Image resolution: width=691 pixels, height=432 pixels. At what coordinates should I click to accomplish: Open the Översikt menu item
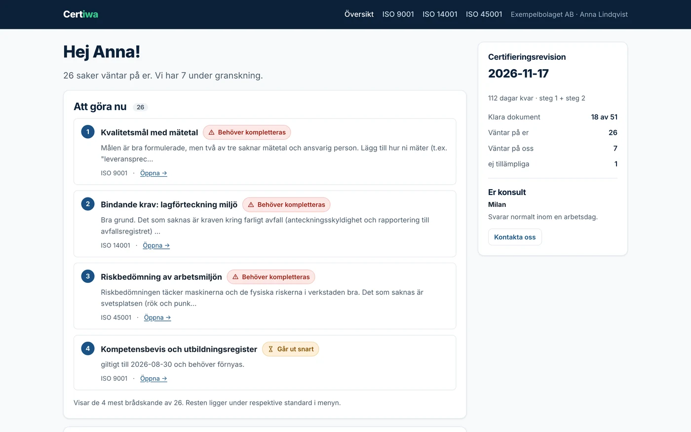click(x=359, y=14)
